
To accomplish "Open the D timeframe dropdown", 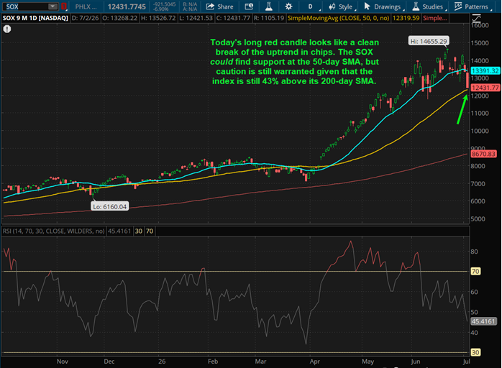I will pos(312,6).
